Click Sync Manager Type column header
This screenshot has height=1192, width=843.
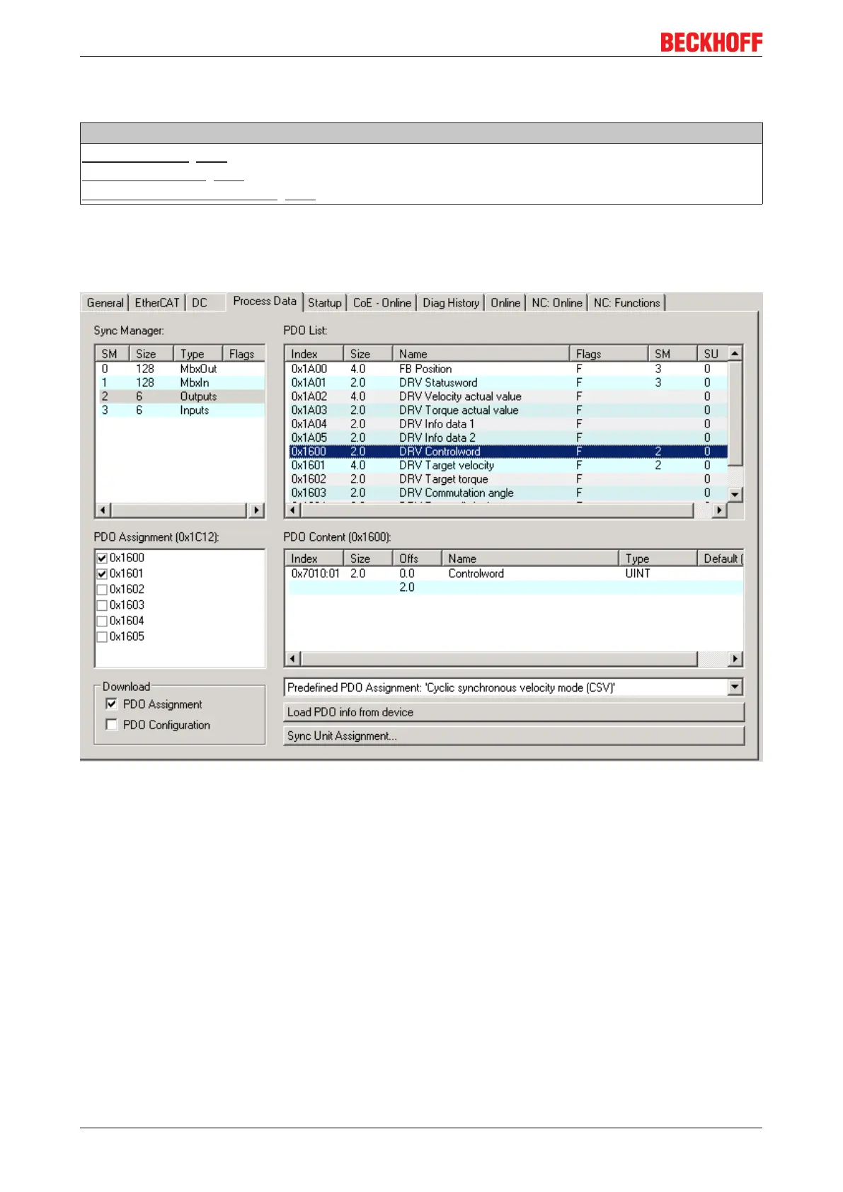coord(198,354)
